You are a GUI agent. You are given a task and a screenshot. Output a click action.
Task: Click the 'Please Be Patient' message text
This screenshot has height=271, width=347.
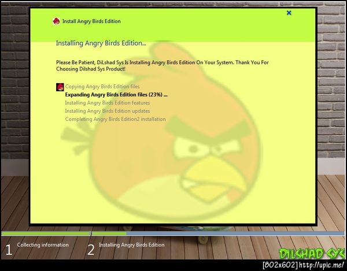(x=162, y=66)
